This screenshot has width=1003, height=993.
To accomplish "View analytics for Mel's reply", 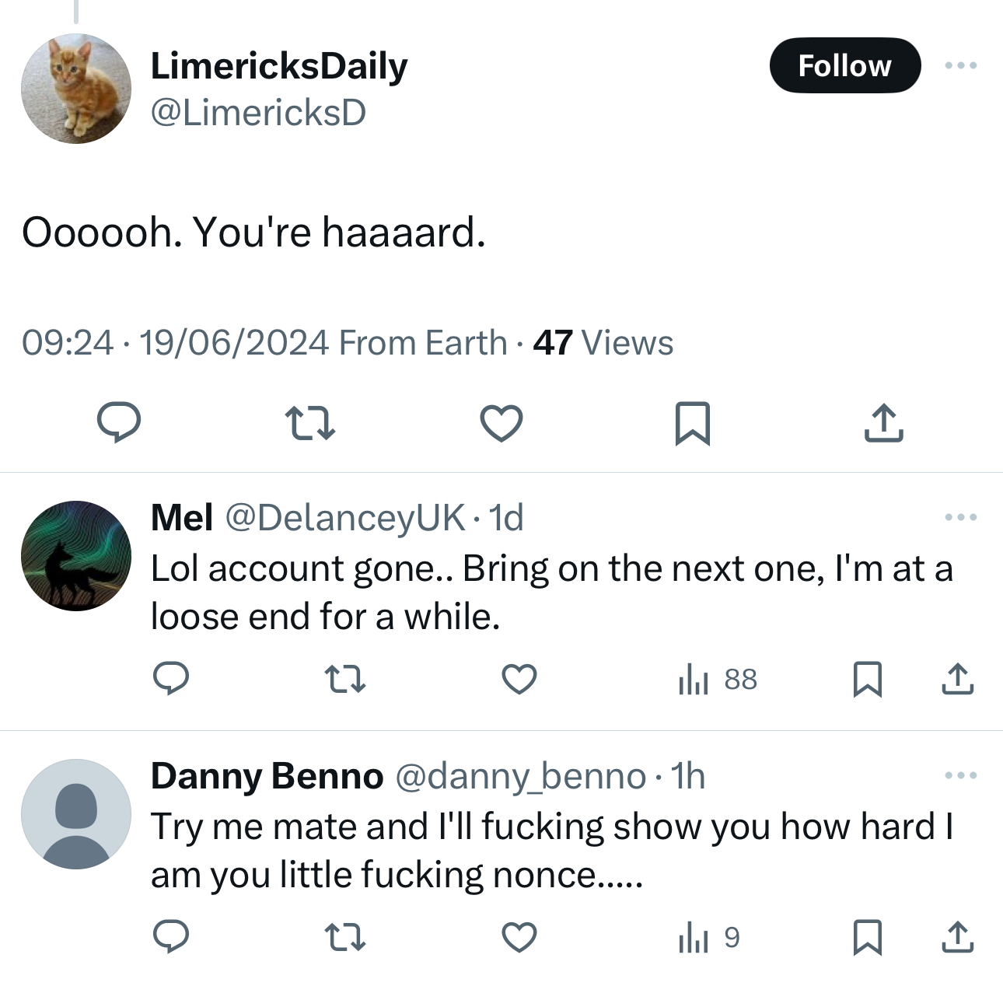I will 717,680.
